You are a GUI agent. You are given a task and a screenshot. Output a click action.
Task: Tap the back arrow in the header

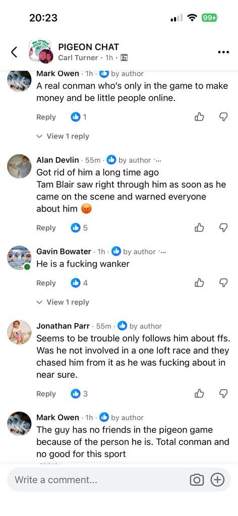[x=14, y=52]
